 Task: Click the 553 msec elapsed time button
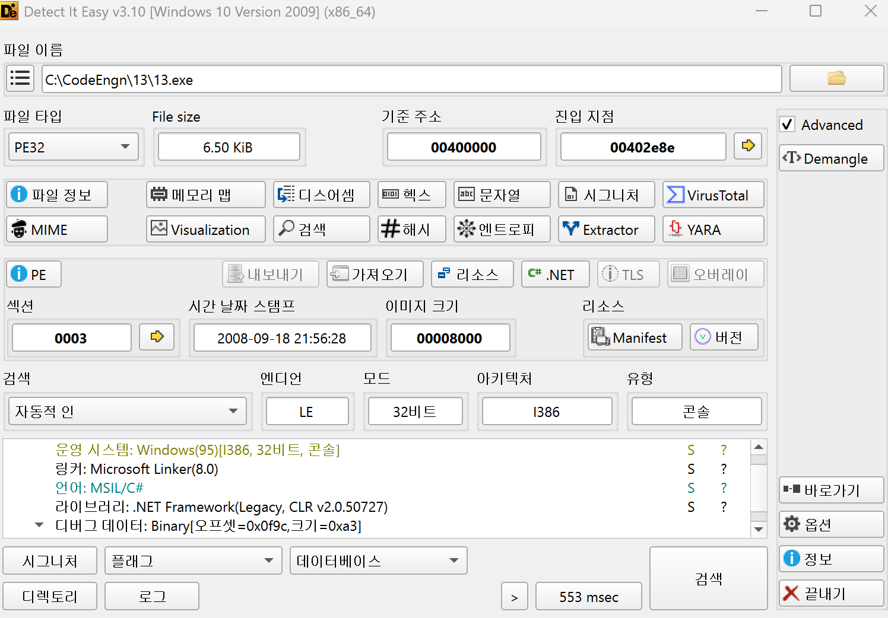[589, 596]
